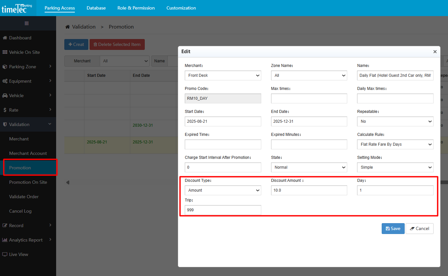Screen dimensions: 448x276
Task: Click the Equipment gears icon
Action: [x=5, y=81]
